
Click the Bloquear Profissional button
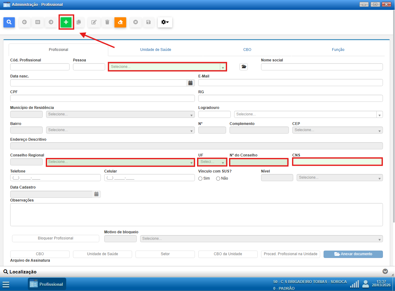tap(56, 238)
